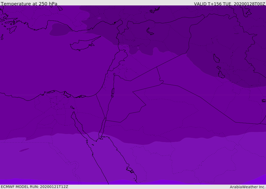The image size is (266, 189).
Task: Click the 'VALID T+156 TUE. 20200128T00Z' label
Action: 230,4
